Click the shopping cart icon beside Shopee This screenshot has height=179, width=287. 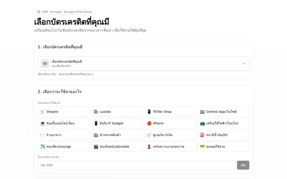[43, 111]
